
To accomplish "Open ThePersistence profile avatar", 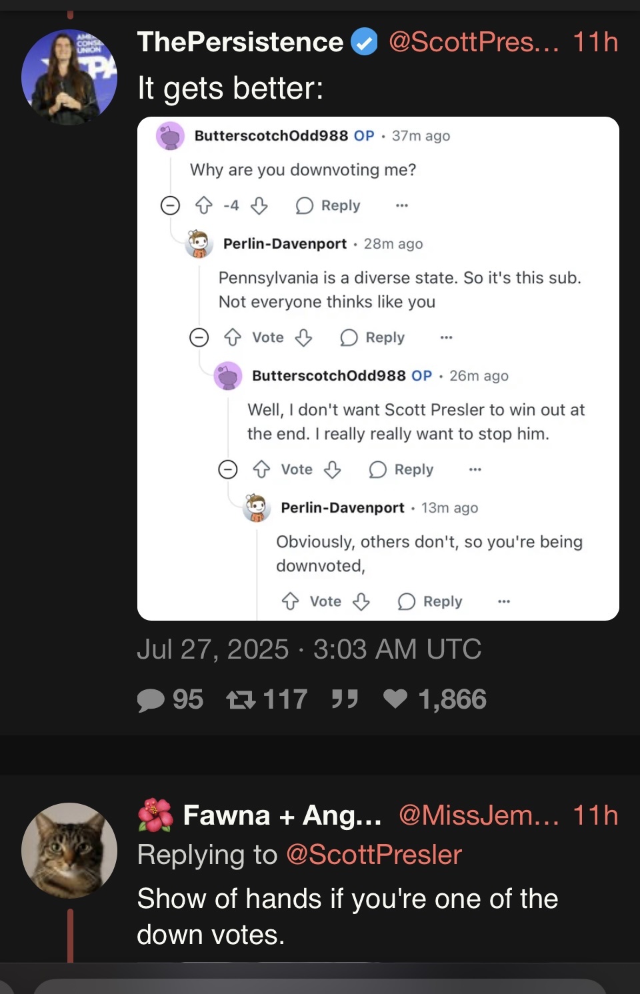I will coord(69,77).
